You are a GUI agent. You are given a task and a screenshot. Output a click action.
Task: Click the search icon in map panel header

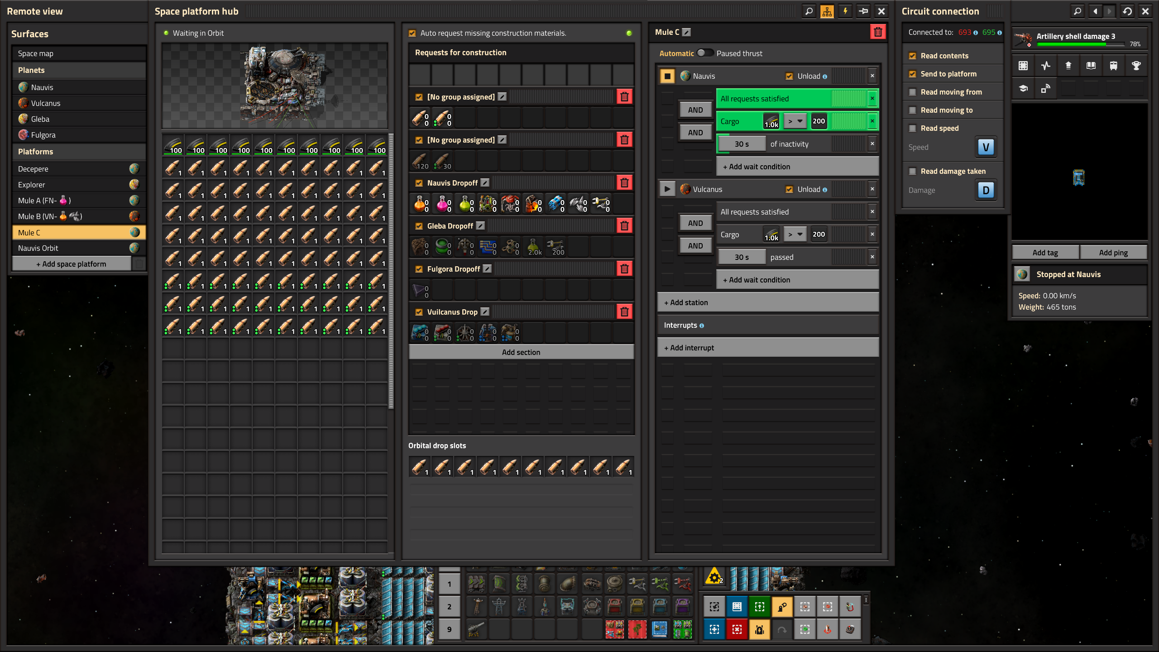coord(1078,11)
